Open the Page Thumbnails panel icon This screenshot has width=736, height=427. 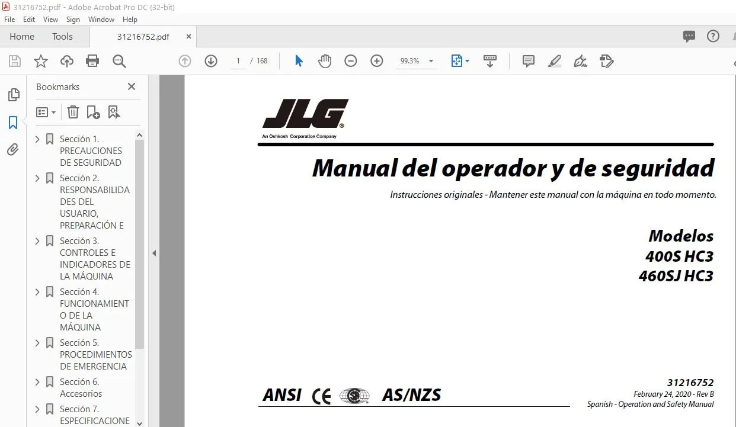coord(13,95)
